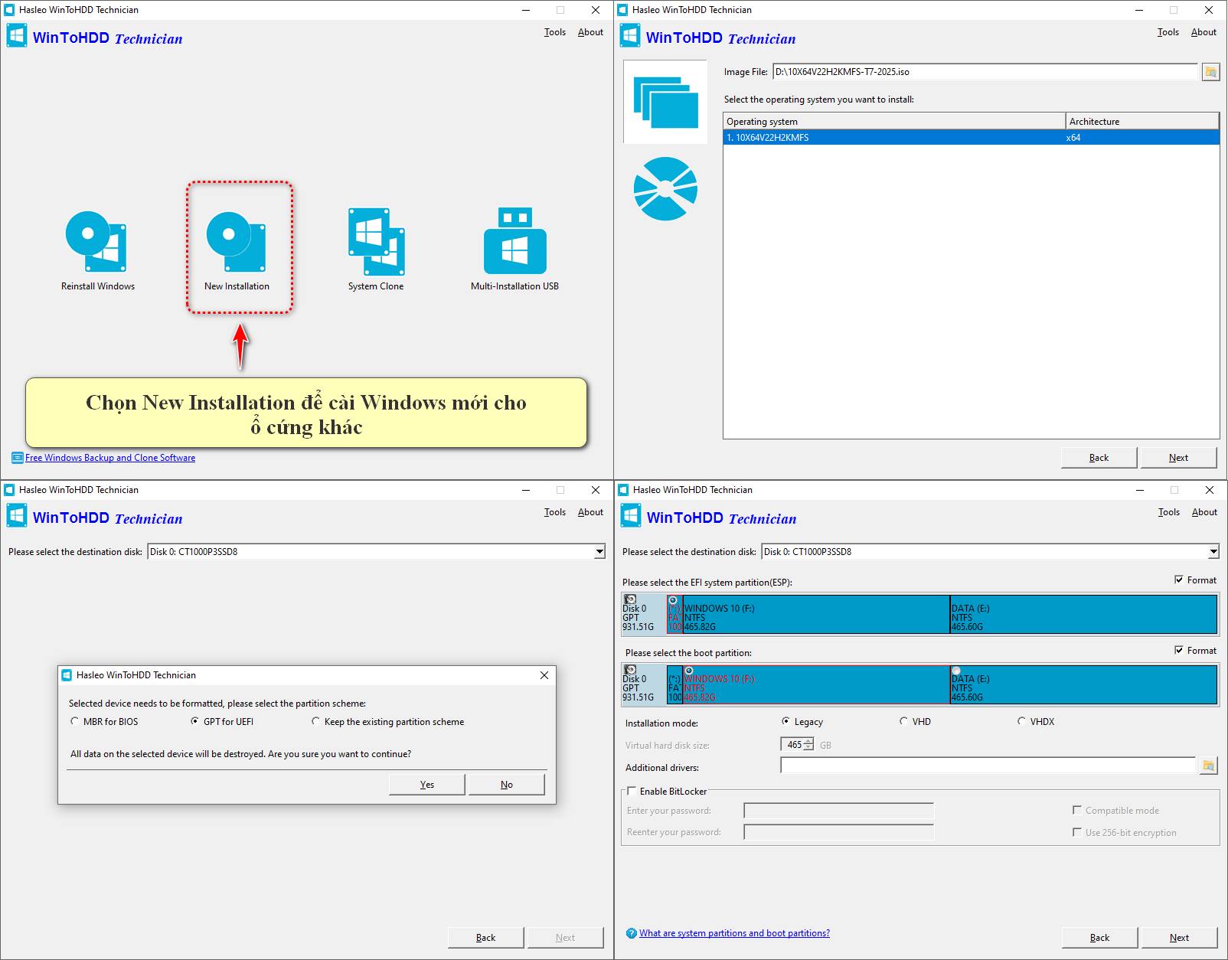Click the disc image source icon
The height and width of the screenshot is (960, 1228).
tap(665, 188)
